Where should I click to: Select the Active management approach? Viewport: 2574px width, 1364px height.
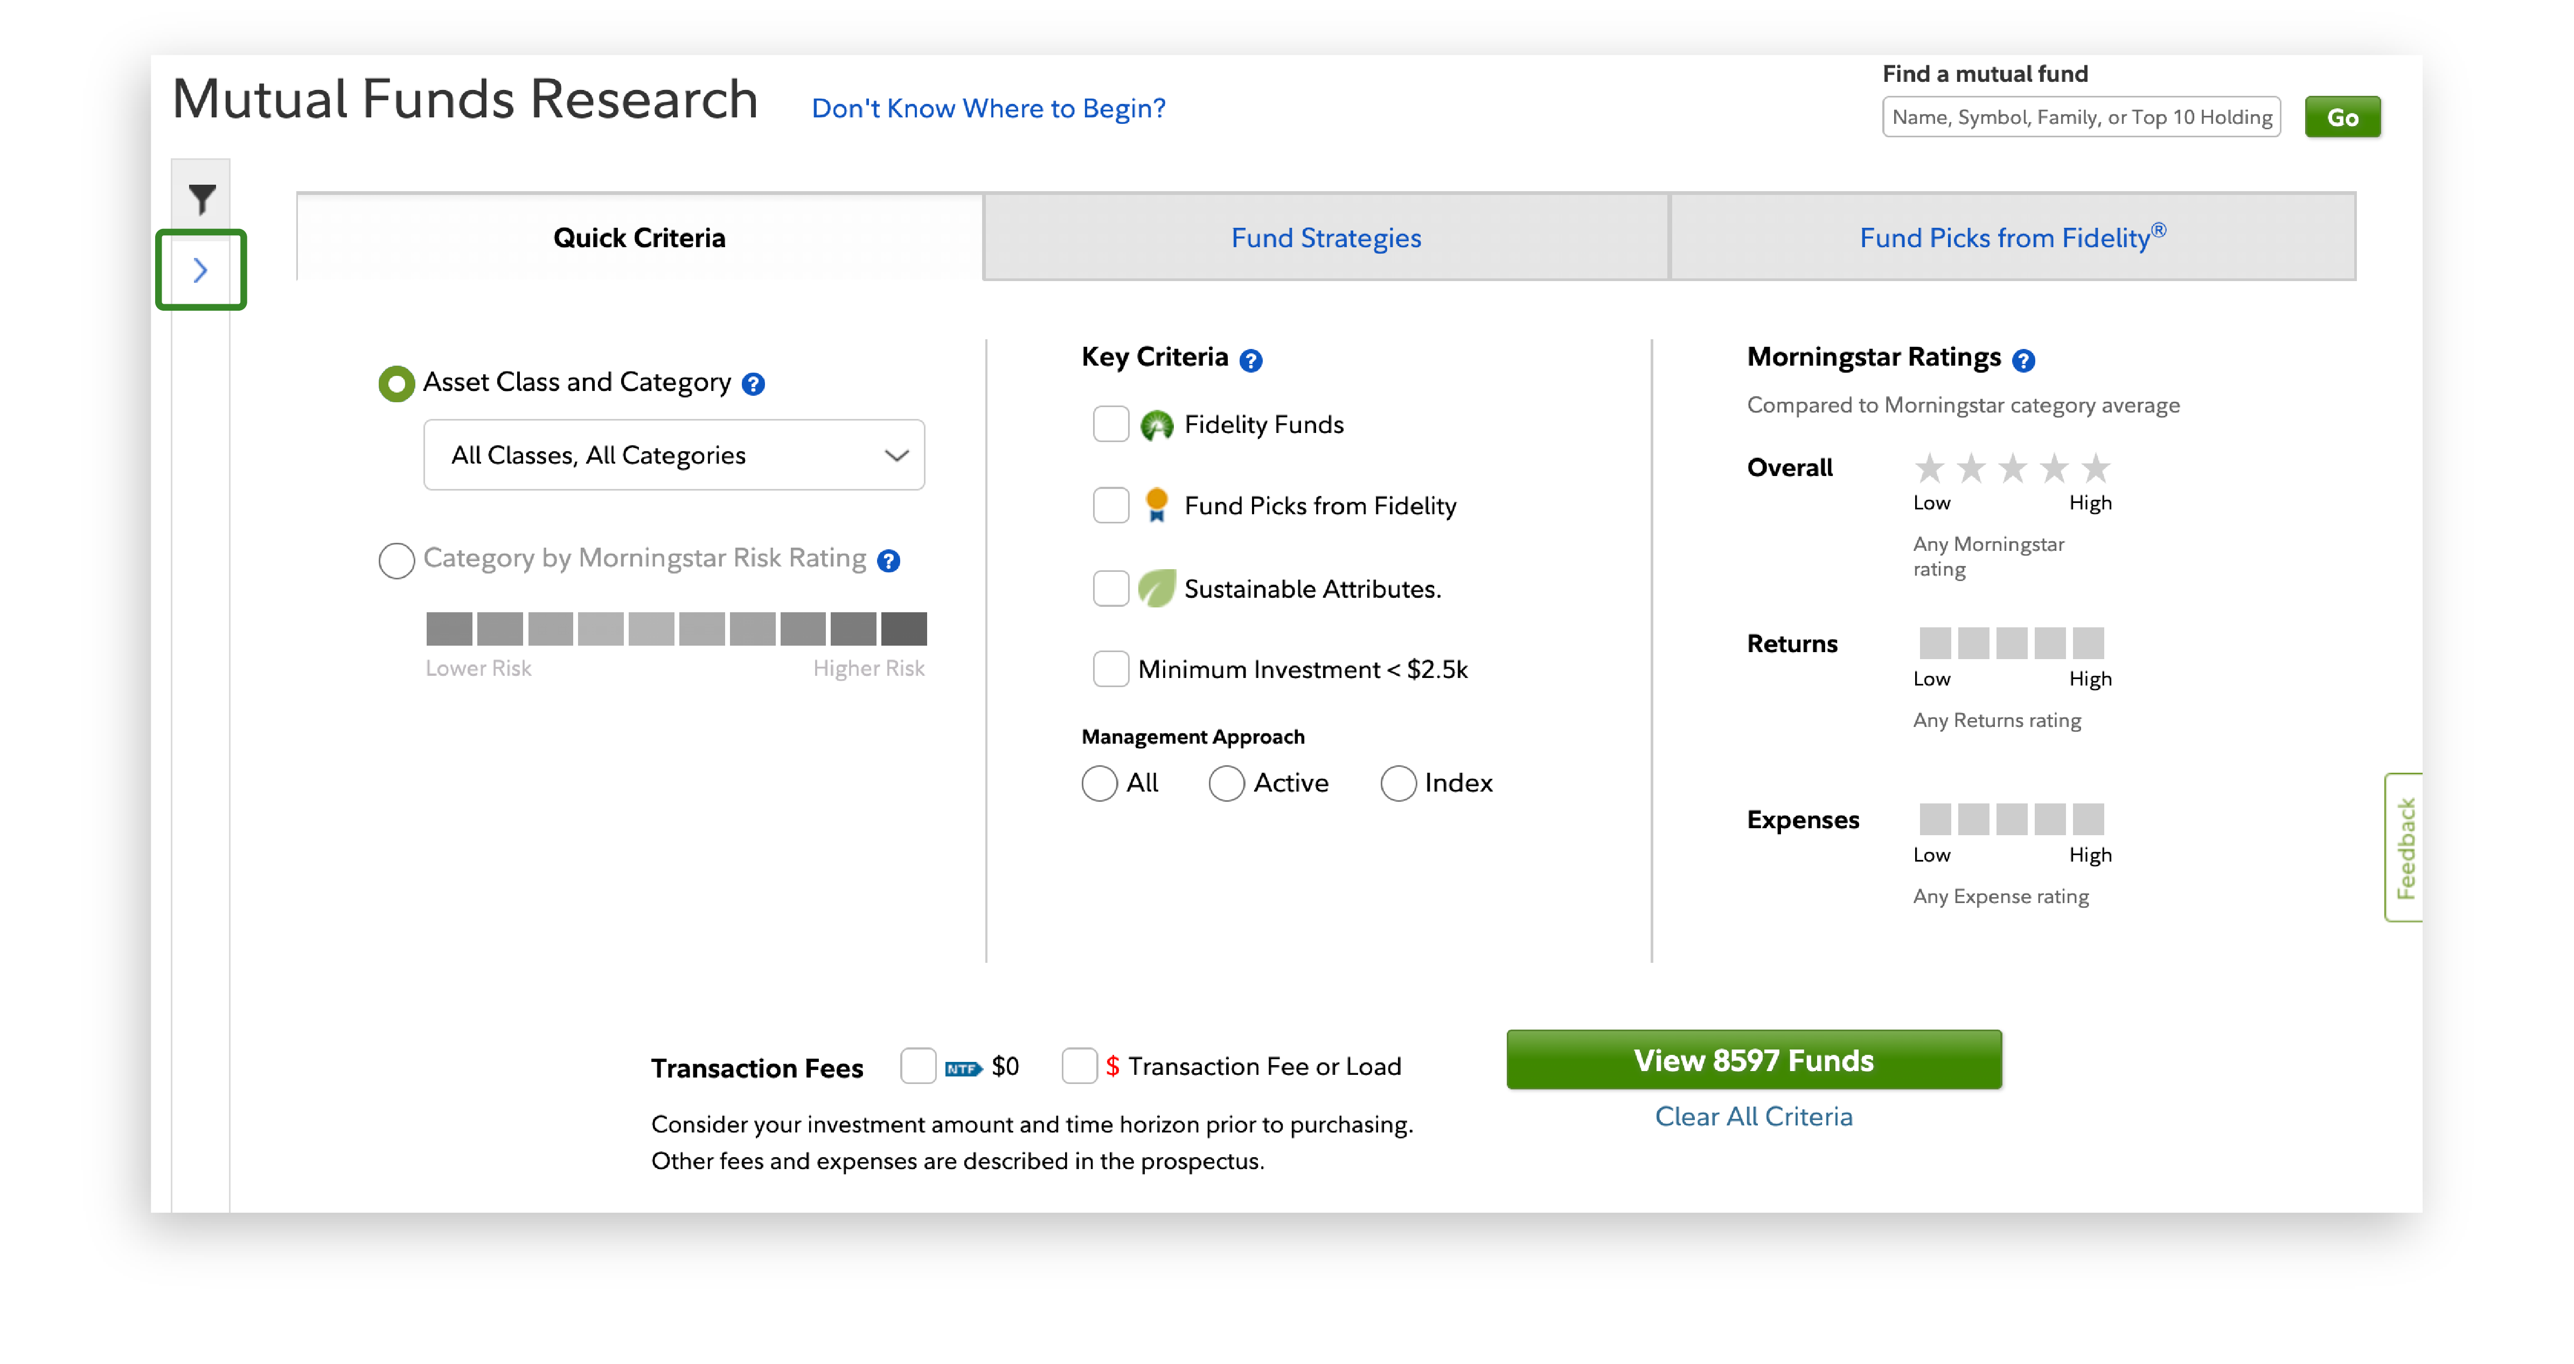1226,783
